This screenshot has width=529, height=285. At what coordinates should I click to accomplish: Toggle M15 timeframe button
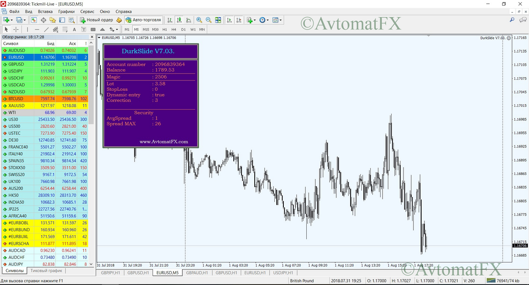point(146,29)
